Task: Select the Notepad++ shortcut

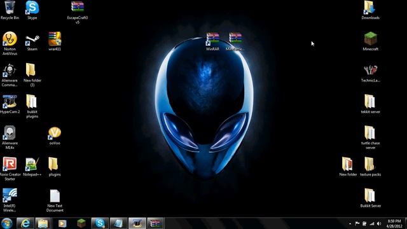Action: (32, 167)
